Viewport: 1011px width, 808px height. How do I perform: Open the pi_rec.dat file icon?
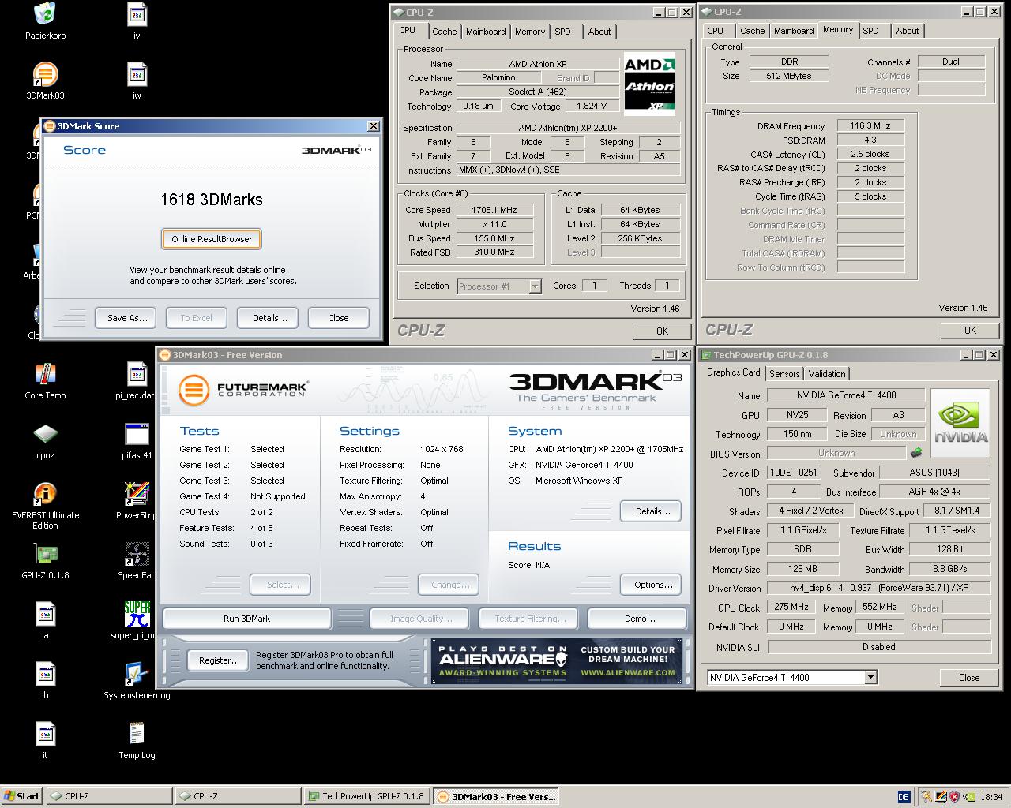click(137, 375)
